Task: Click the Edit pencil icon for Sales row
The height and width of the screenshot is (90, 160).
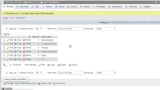Action: 8,55
